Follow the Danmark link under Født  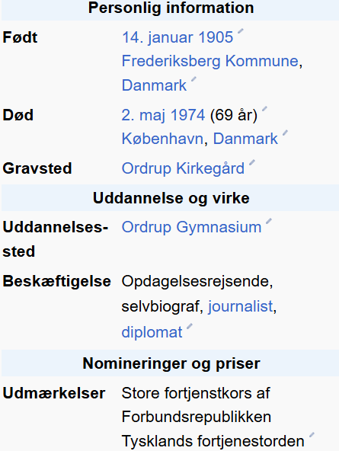click(154, 85)
